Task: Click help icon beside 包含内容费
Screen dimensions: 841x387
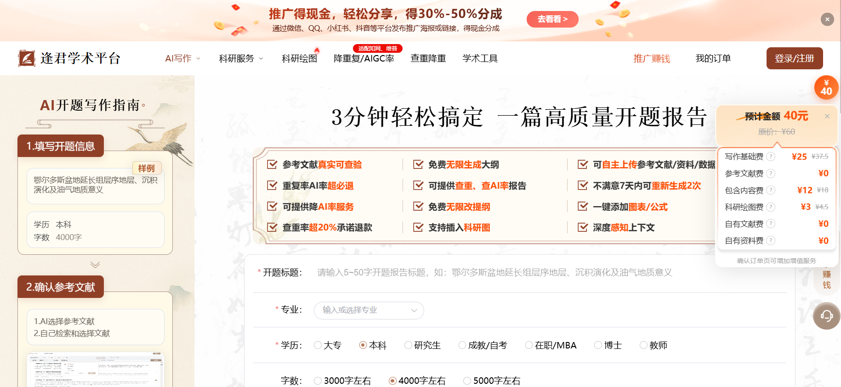Action: pos(771,190)
